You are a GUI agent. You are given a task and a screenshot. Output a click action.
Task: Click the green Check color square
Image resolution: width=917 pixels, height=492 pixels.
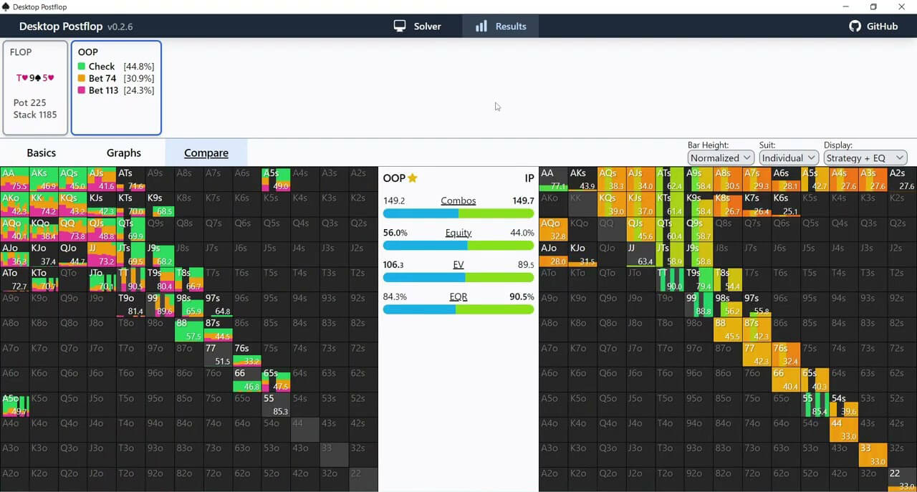pos(82,67)
